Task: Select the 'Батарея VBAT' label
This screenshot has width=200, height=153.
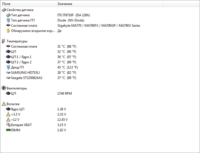Action: click(x=21, y=125)
